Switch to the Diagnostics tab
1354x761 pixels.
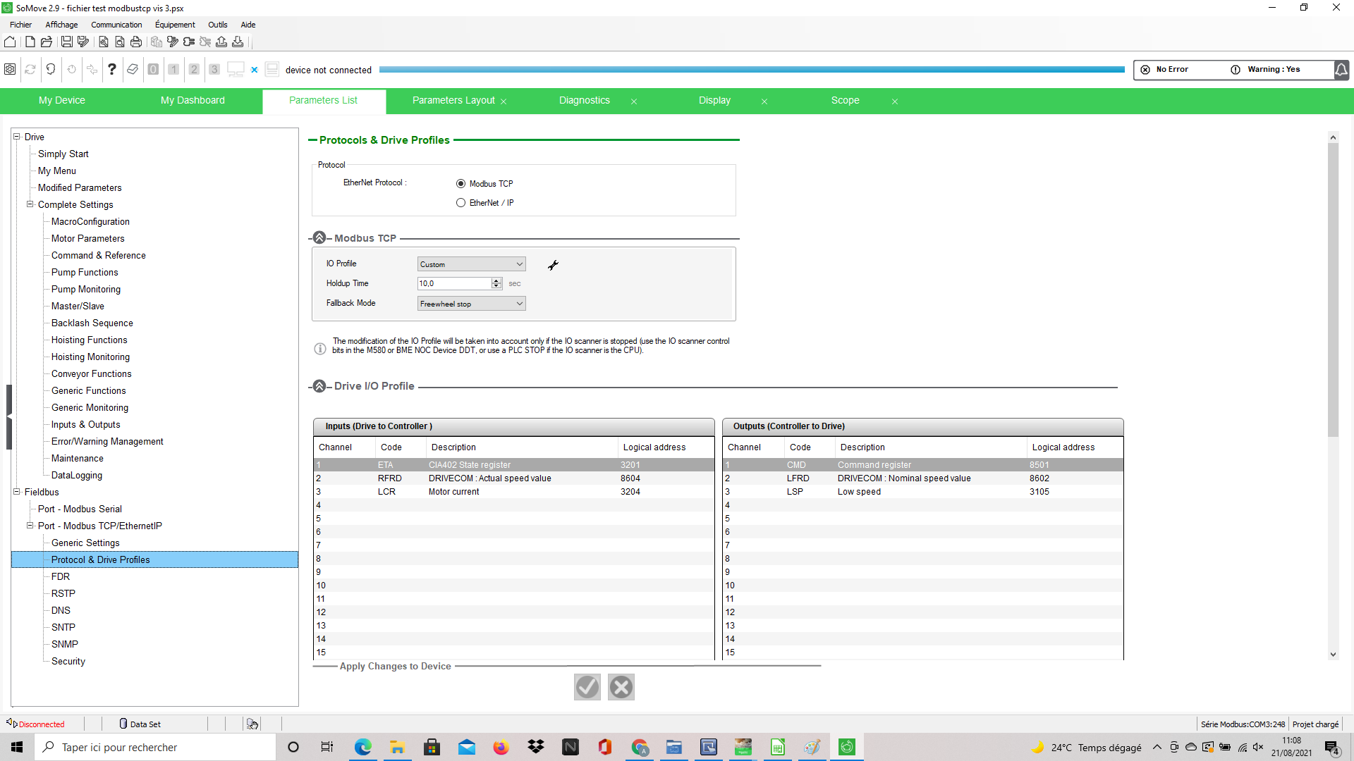coord(584,101)
